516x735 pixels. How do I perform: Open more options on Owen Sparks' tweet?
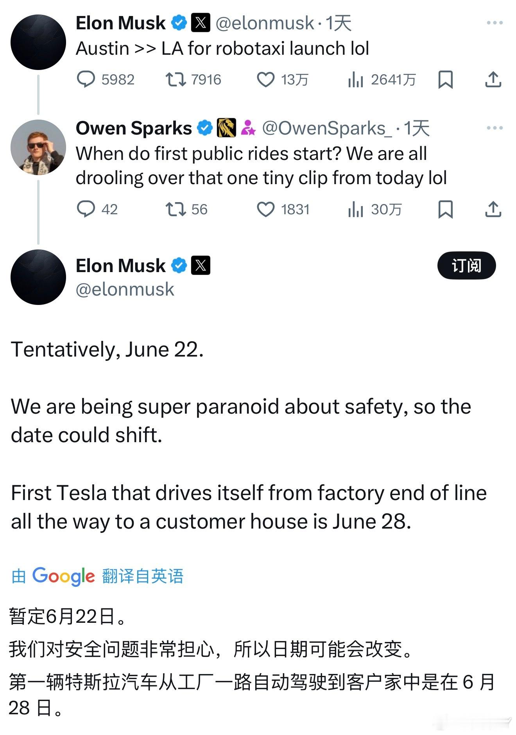pyautogui.click(x=495, y=128)
